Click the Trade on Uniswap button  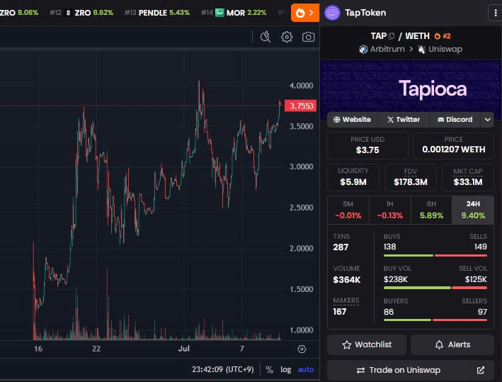pos(397,370)
